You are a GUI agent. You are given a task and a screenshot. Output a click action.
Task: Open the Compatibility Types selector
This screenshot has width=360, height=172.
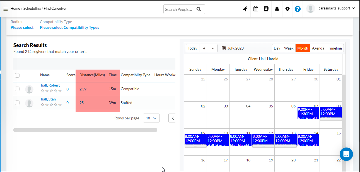click(69, 28)
